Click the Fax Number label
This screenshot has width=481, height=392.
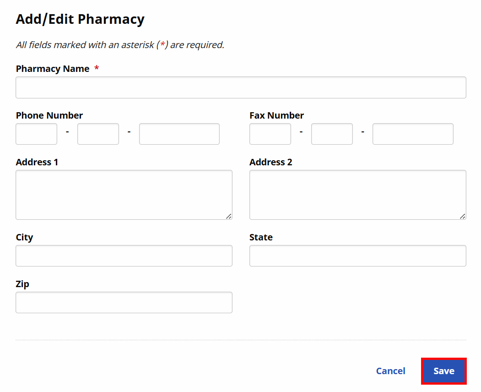point(276,115)
